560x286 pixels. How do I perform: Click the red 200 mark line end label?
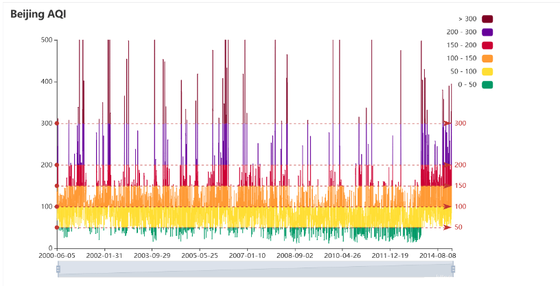(460, 165)
